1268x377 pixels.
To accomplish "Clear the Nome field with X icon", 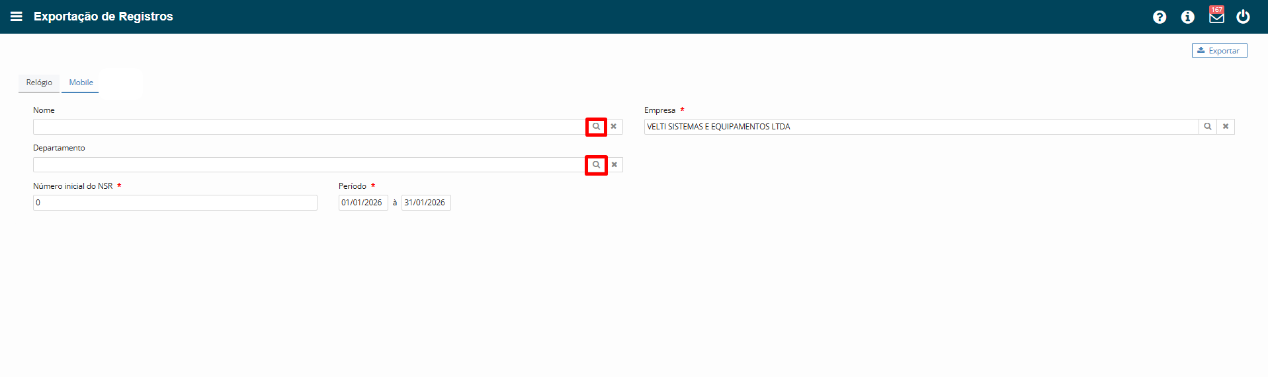I will point(614,127).
